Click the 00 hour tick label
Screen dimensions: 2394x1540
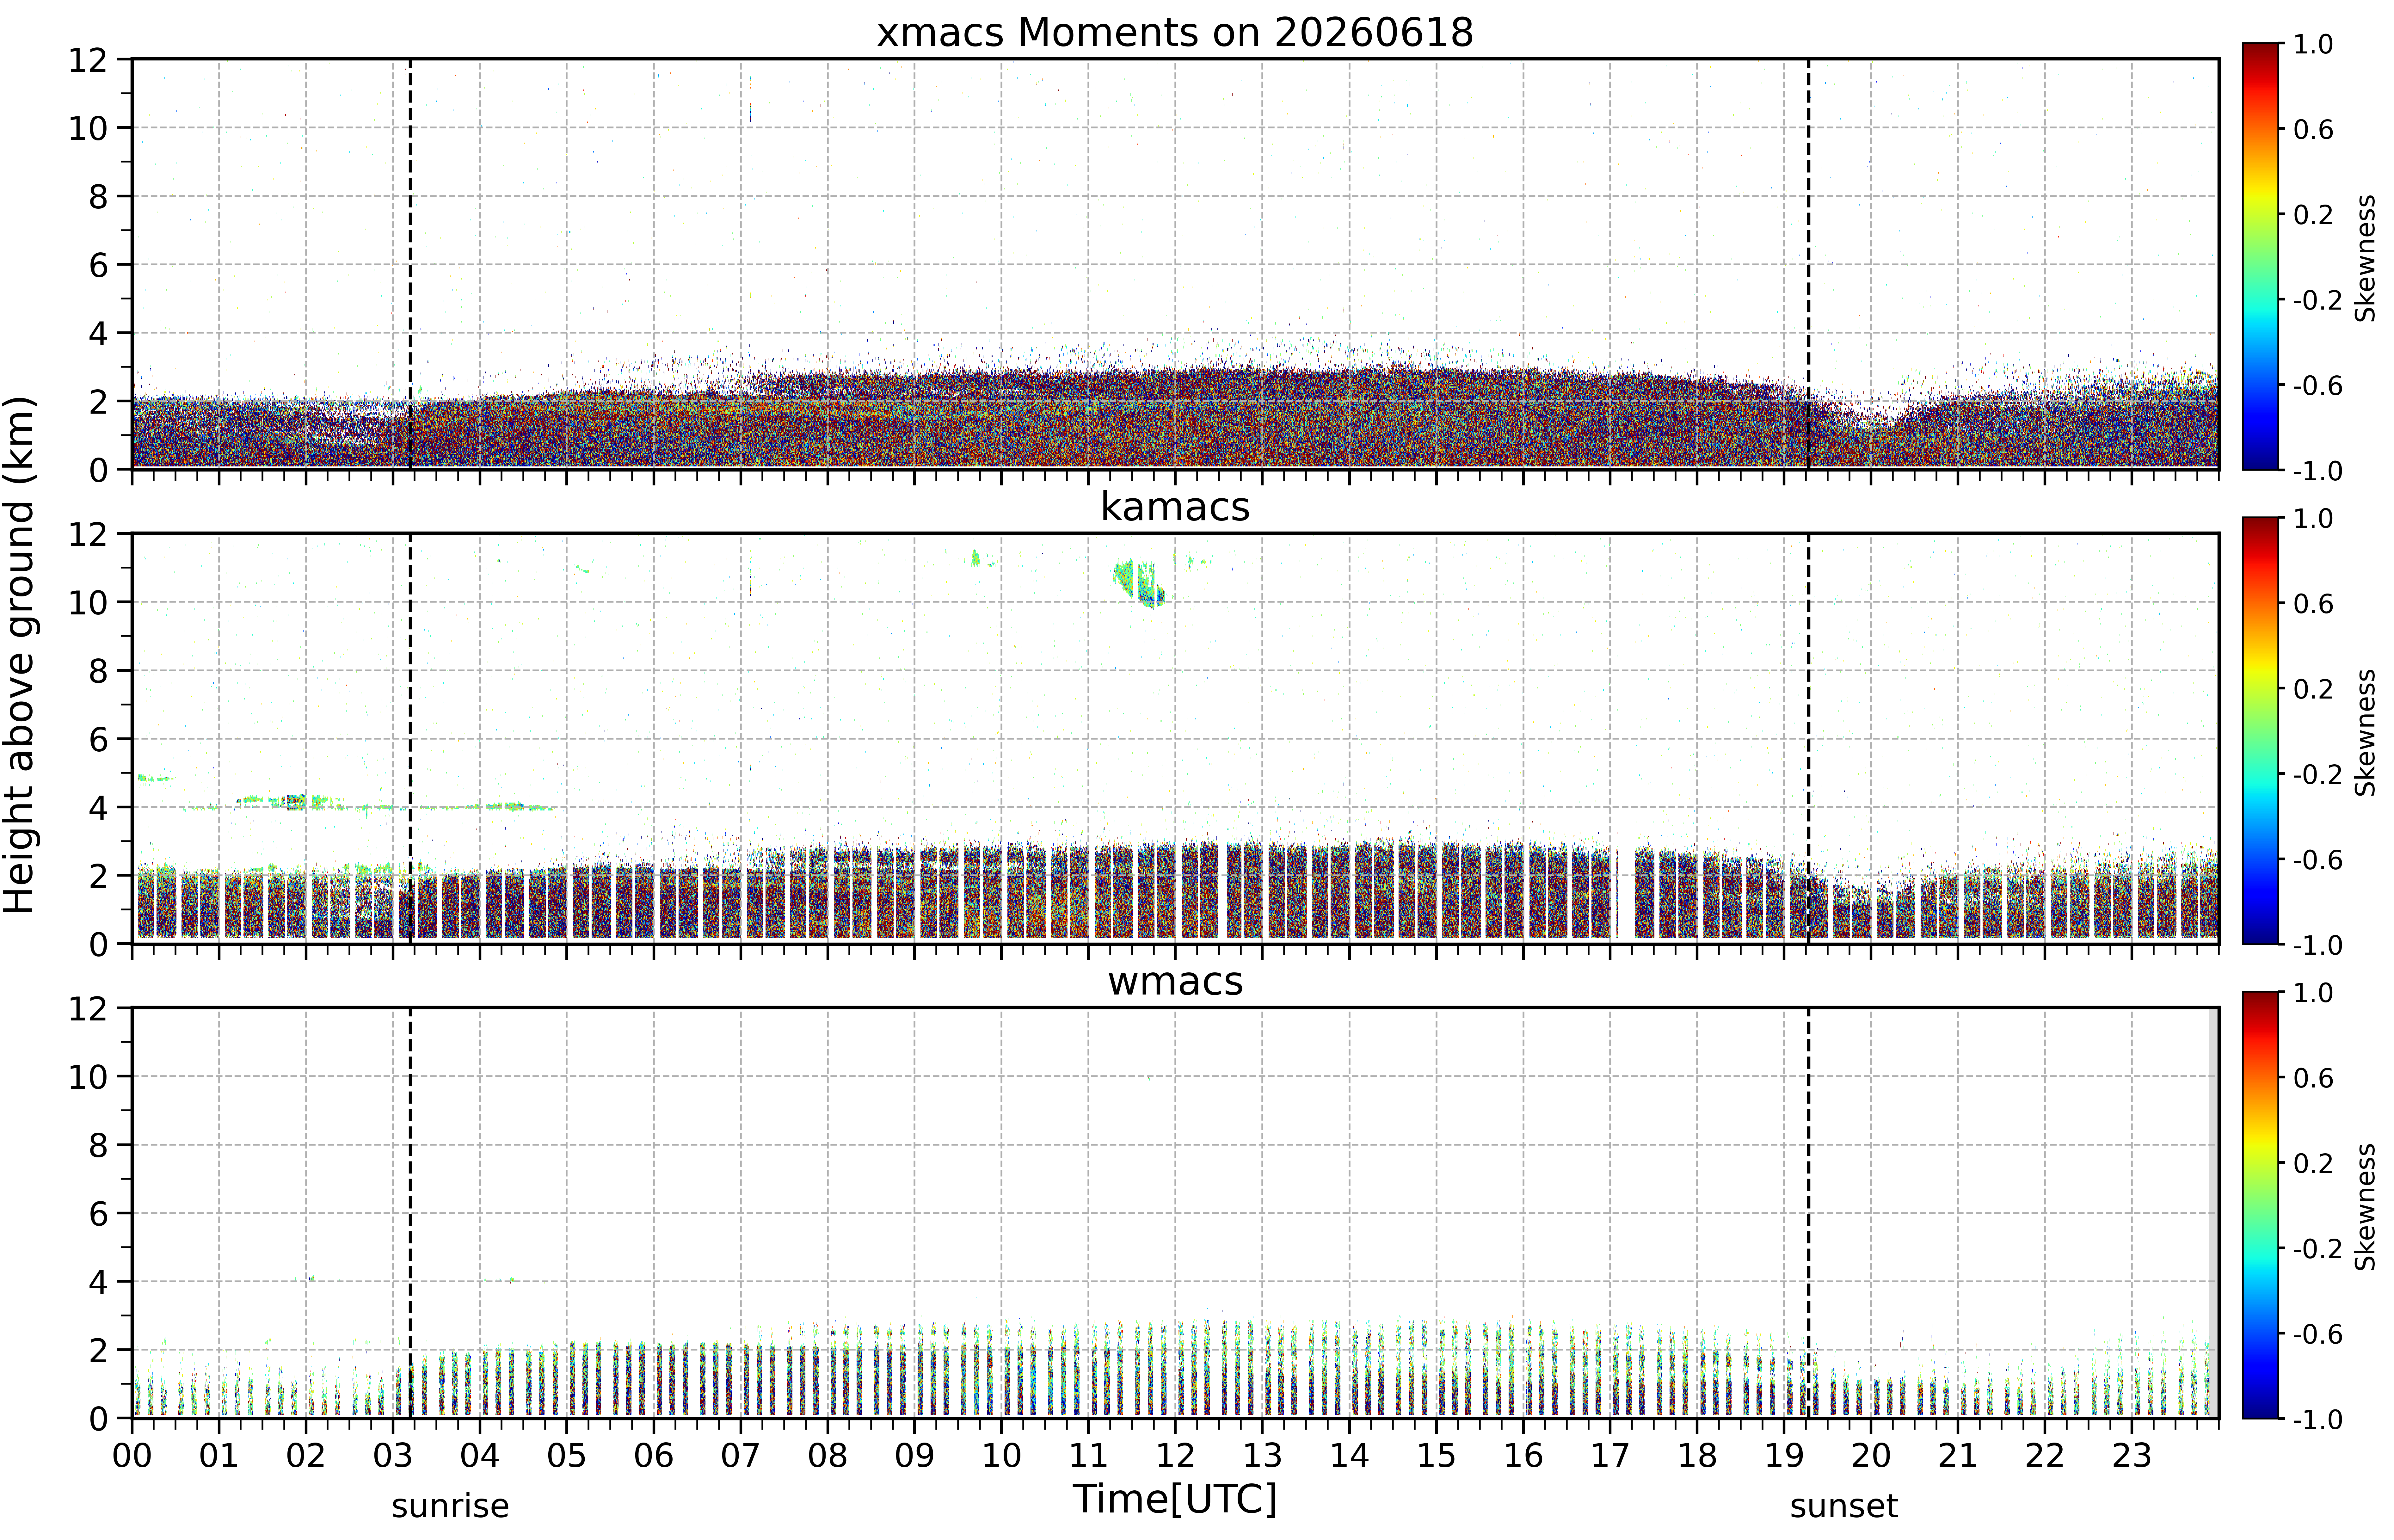(132, 1455)
